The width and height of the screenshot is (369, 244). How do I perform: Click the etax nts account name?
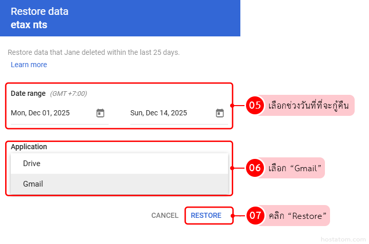click(x=29, y=25)
